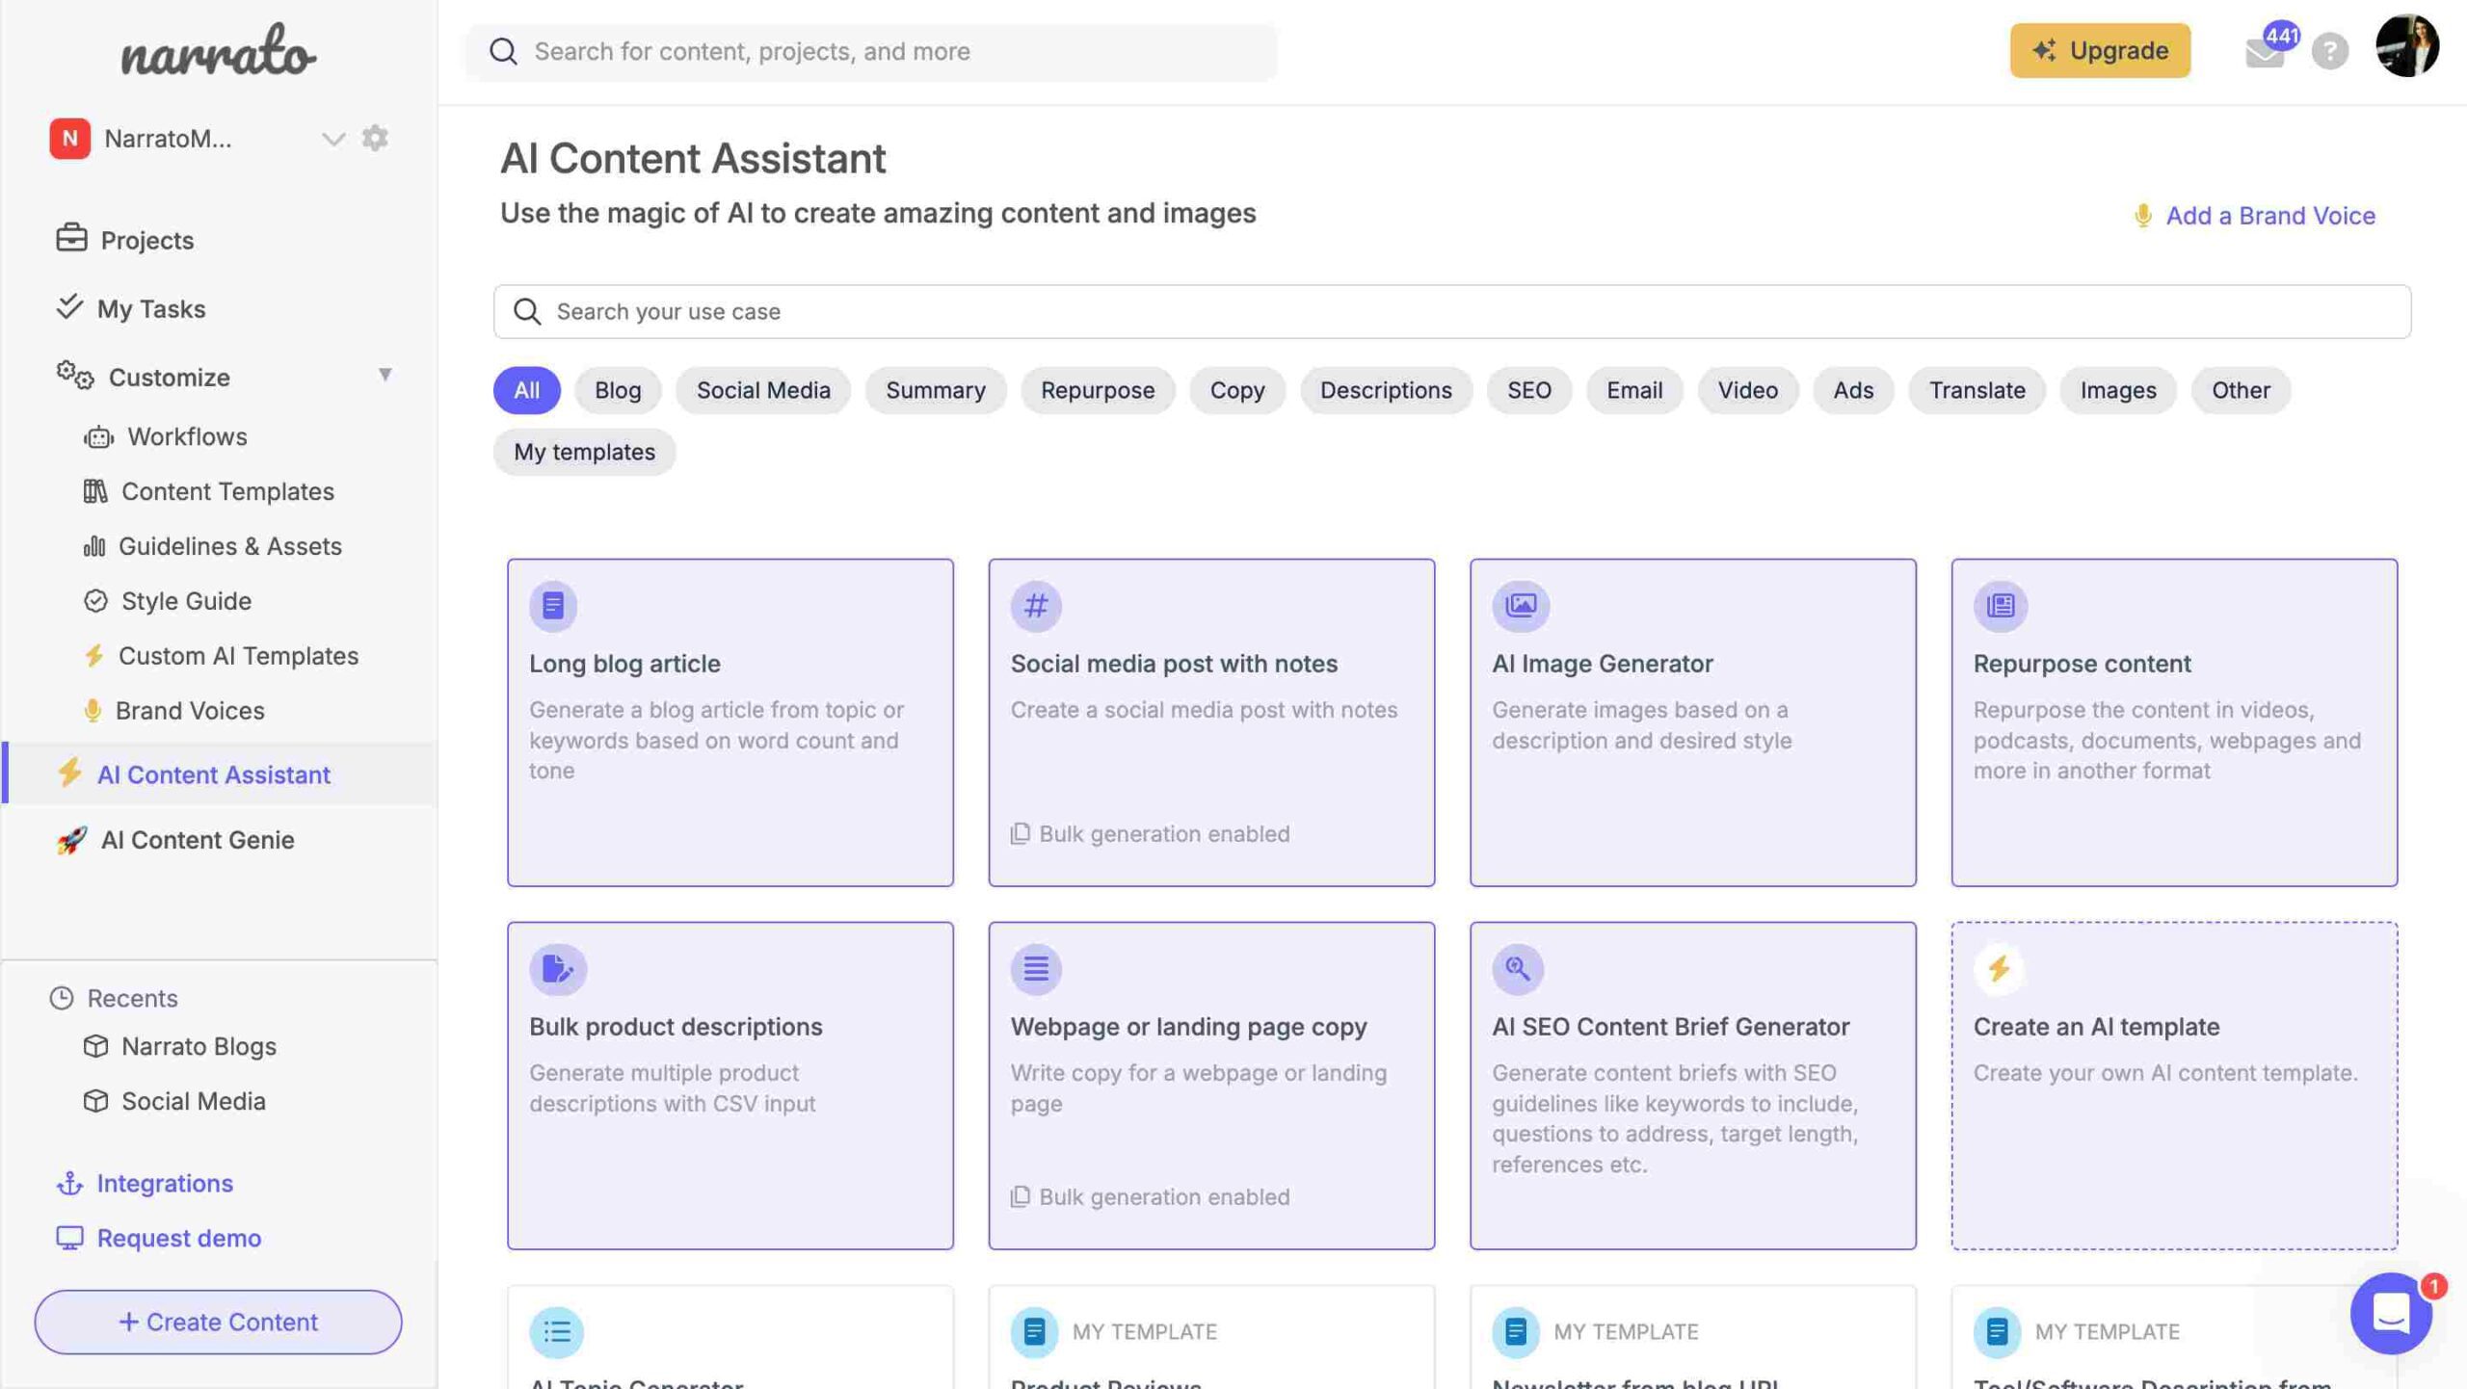Click the Long blog article template icon
Screen dimensions: 2467x1389
click(554, 607)
